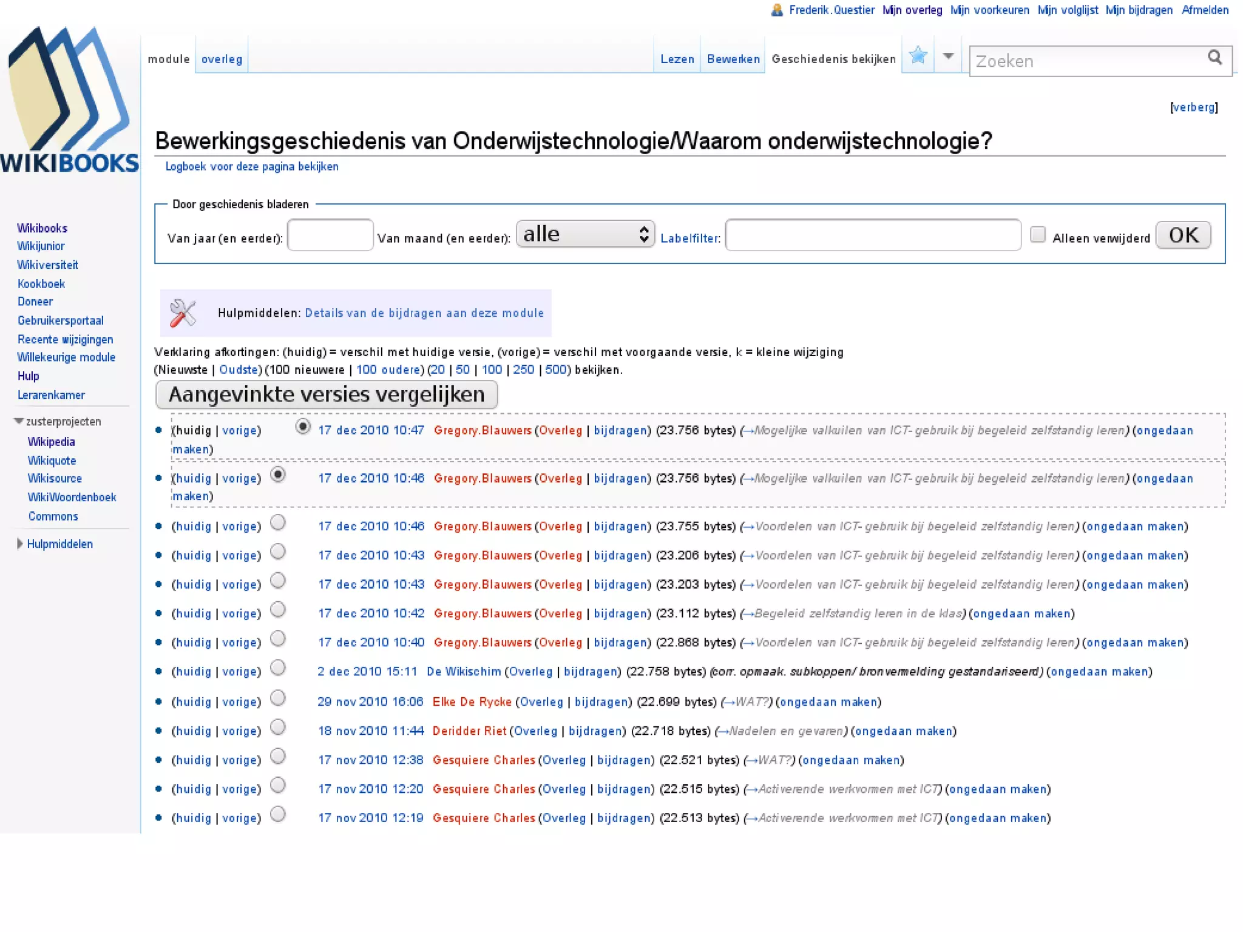The image size is (1243, 932).
Task: Click the verberg link
Action: coord(1193,107)
